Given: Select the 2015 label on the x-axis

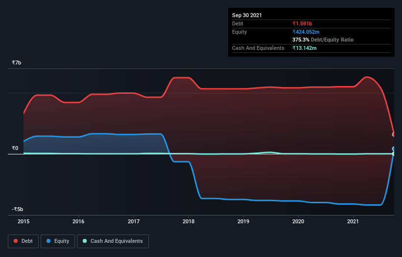Looking at the screenshot, I should [24, 221].
